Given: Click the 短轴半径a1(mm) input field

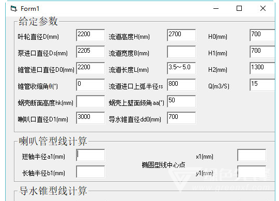Looking at the screenshot, I should [x=90, y=156].
